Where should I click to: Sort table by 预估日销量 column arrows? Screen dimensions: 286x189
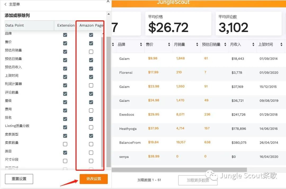[x=225, y=44]
